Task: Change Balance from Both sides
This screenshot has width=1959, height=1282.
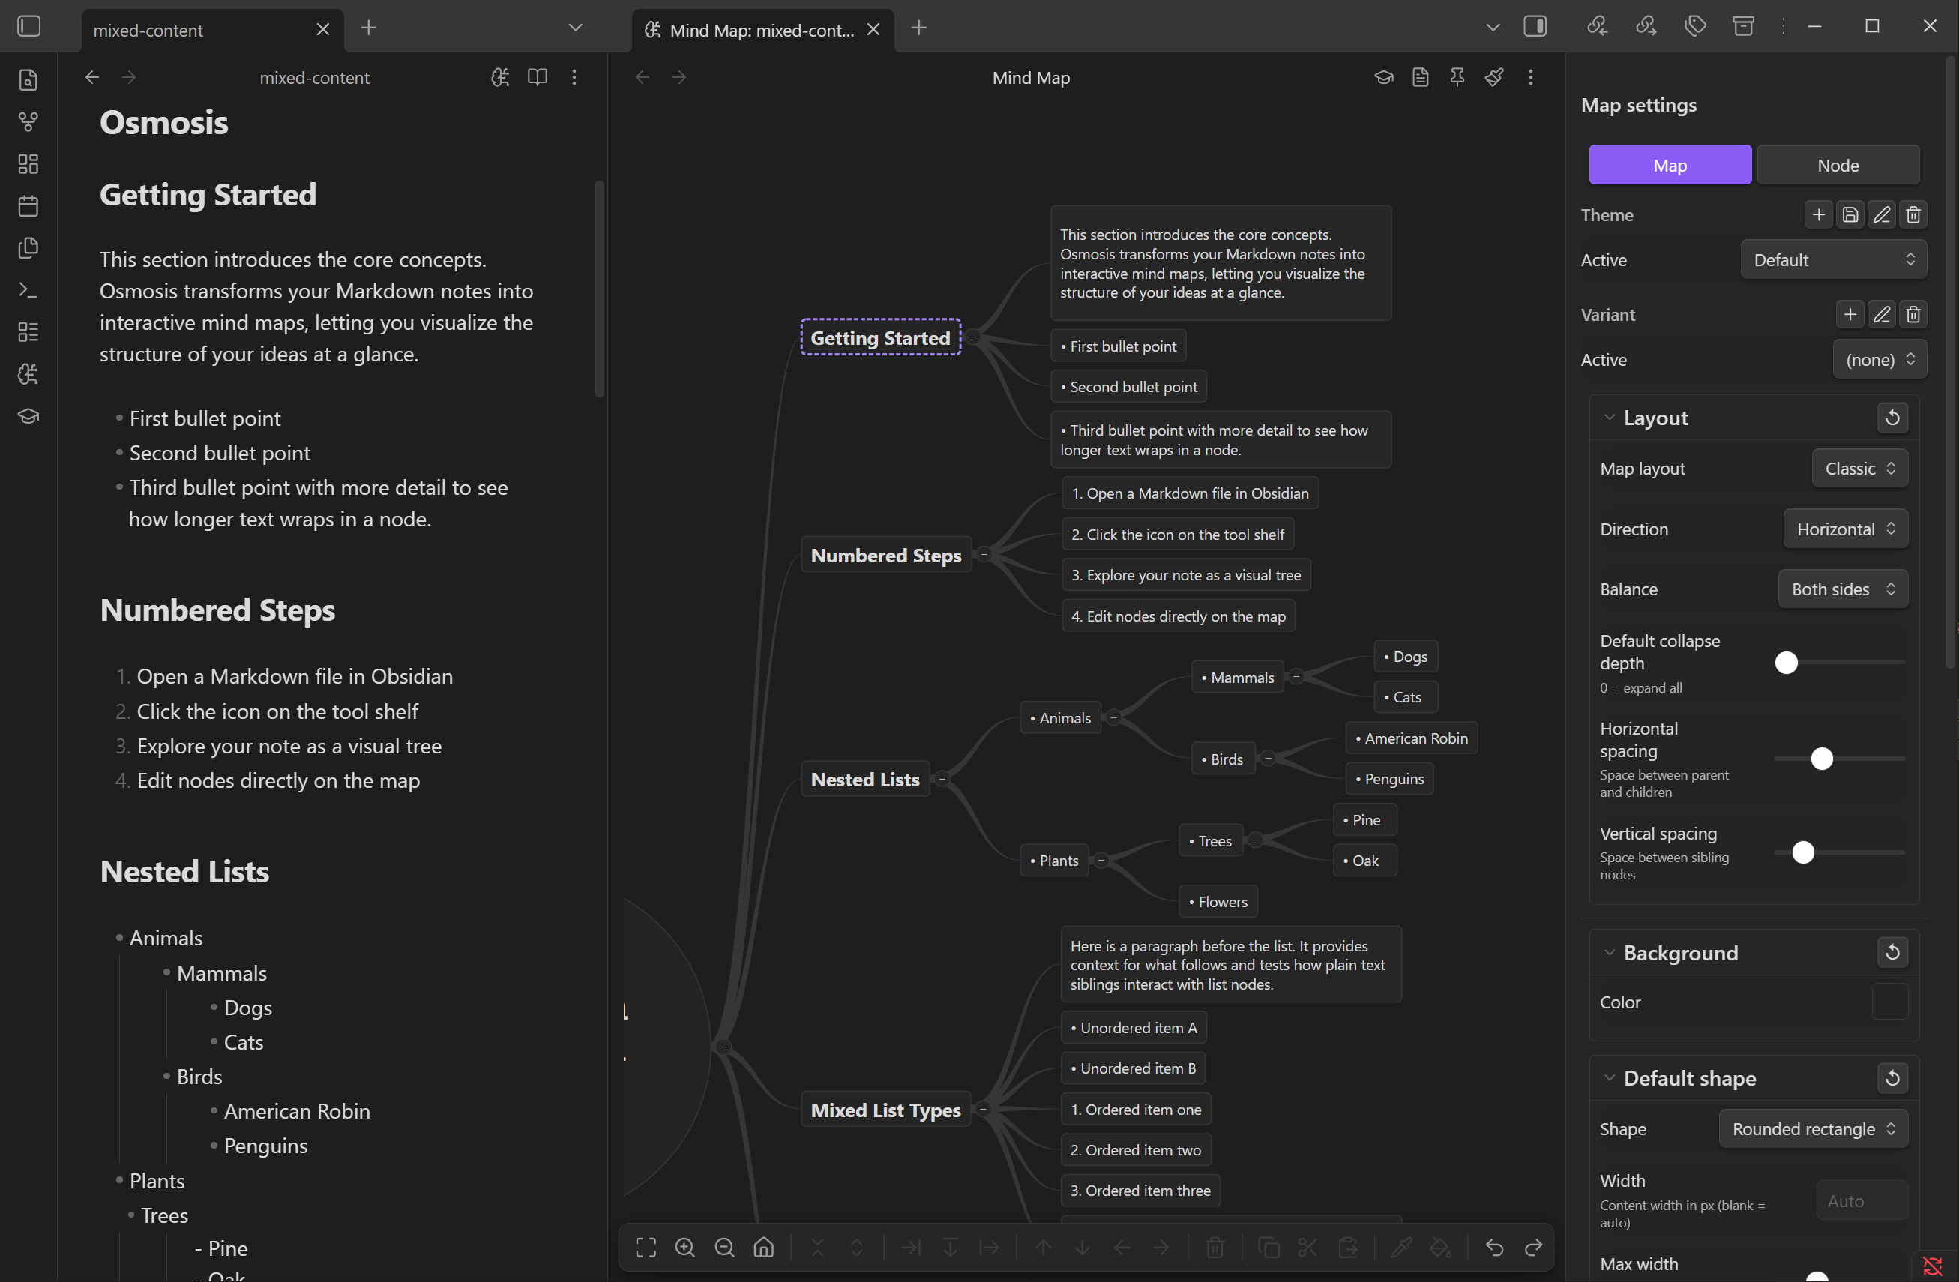Action: pos(1842,589)
